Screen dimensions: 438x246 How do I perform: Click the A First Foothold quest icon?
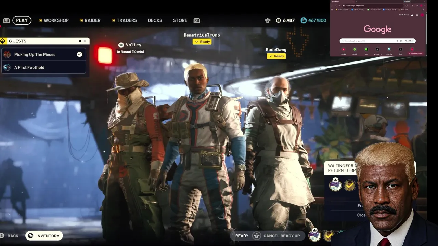tap(7, 67)
